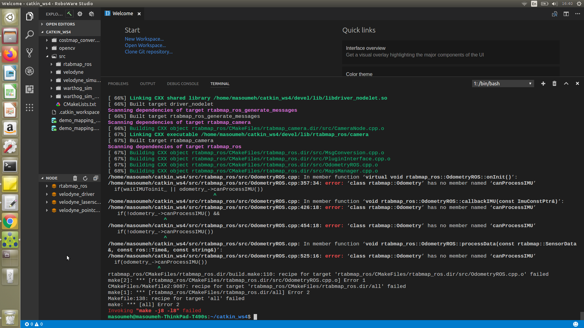
Task: Switch to the DEBUG CONSOLE tab
Action: [182, 84]
